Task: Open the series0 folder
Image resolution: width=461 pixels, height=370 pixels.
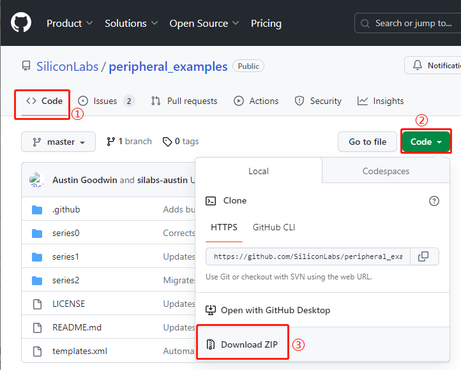Action: point(66,233)
